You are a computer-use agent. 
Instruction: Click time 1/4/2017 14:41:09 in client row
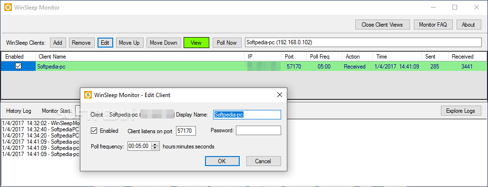397,66
